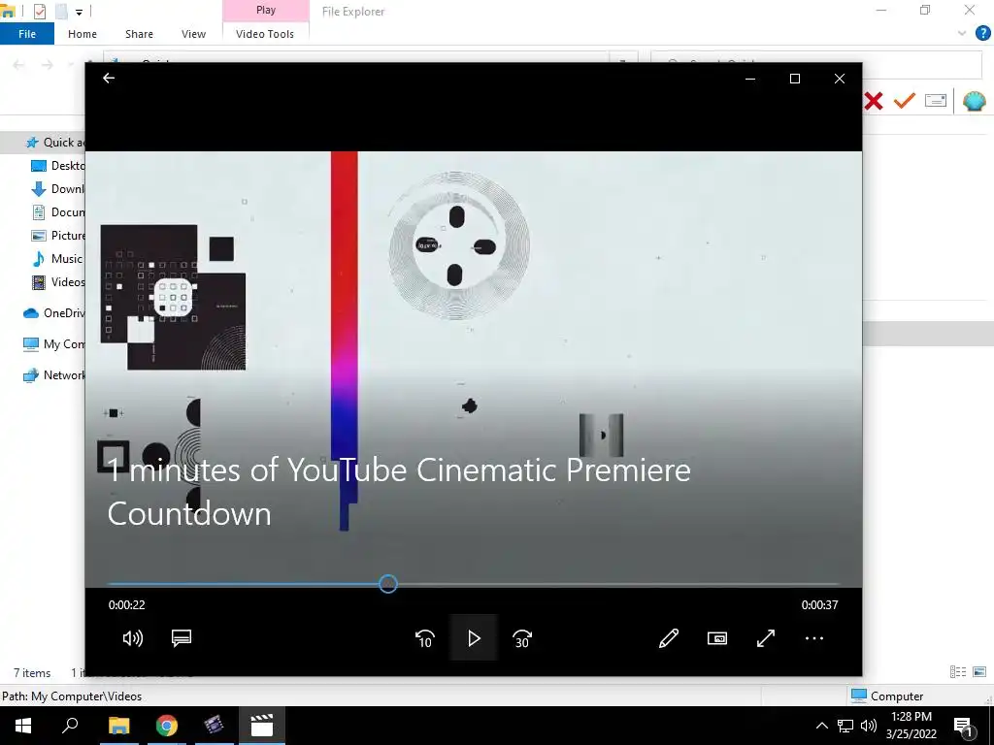994x745 pixels.
Task: Open the clock showing 1:28 PM
Action: [x=911, y=726]
